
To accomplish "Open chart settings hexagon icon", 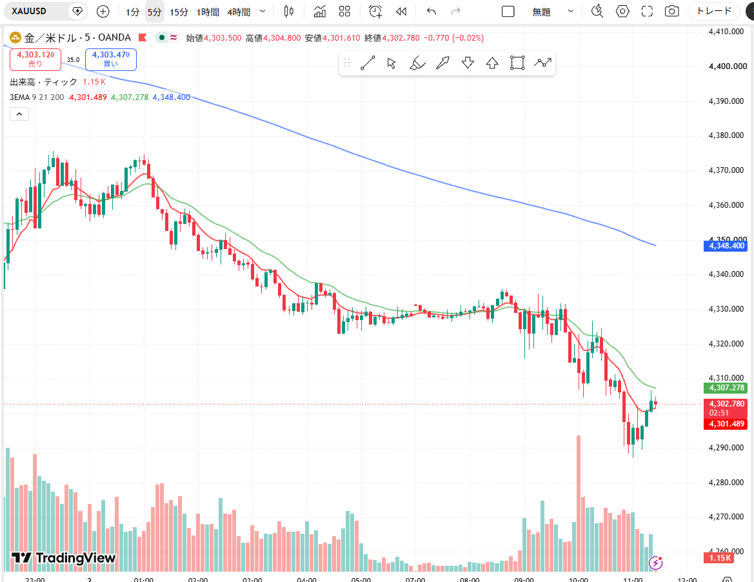I will (622, 12).
